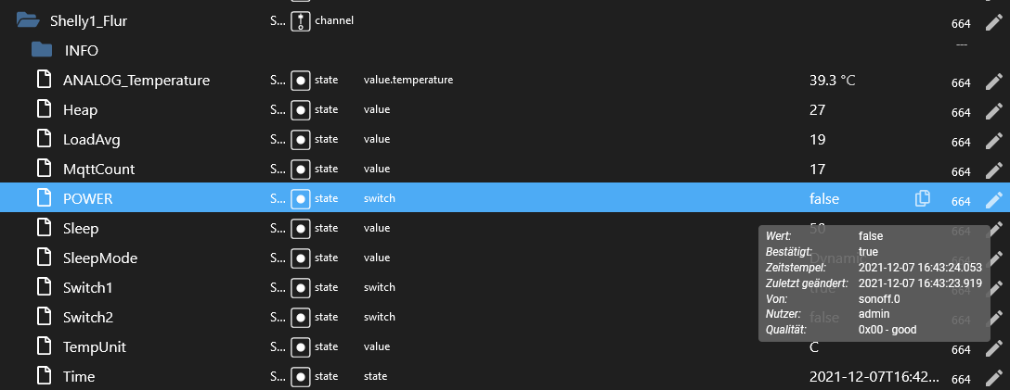Screen dimensions: 1010x390
Task: Click the 664 permissions on the MqttCount row
Action: 961,171
